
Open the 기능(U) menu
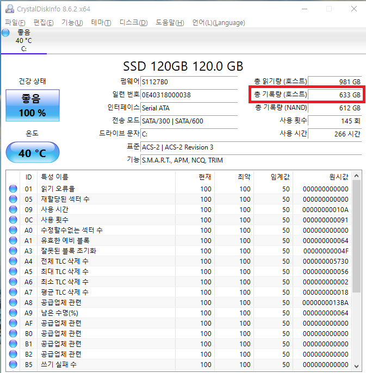point(72,23)
